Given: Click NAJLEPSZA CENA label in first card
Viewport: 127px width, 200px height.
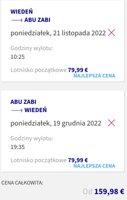Looking at the screenshot, I should coord(94,76).
